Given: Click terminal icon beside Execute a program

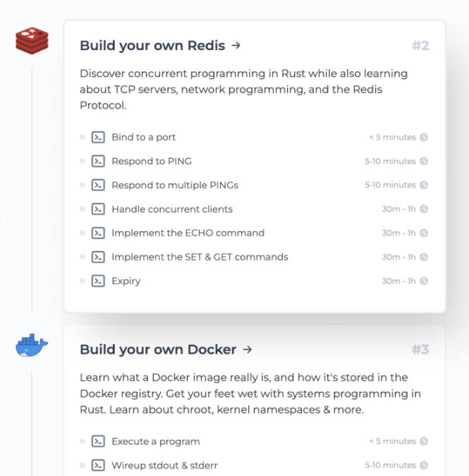Looking at the screenshot, I should tap(99, 442).
